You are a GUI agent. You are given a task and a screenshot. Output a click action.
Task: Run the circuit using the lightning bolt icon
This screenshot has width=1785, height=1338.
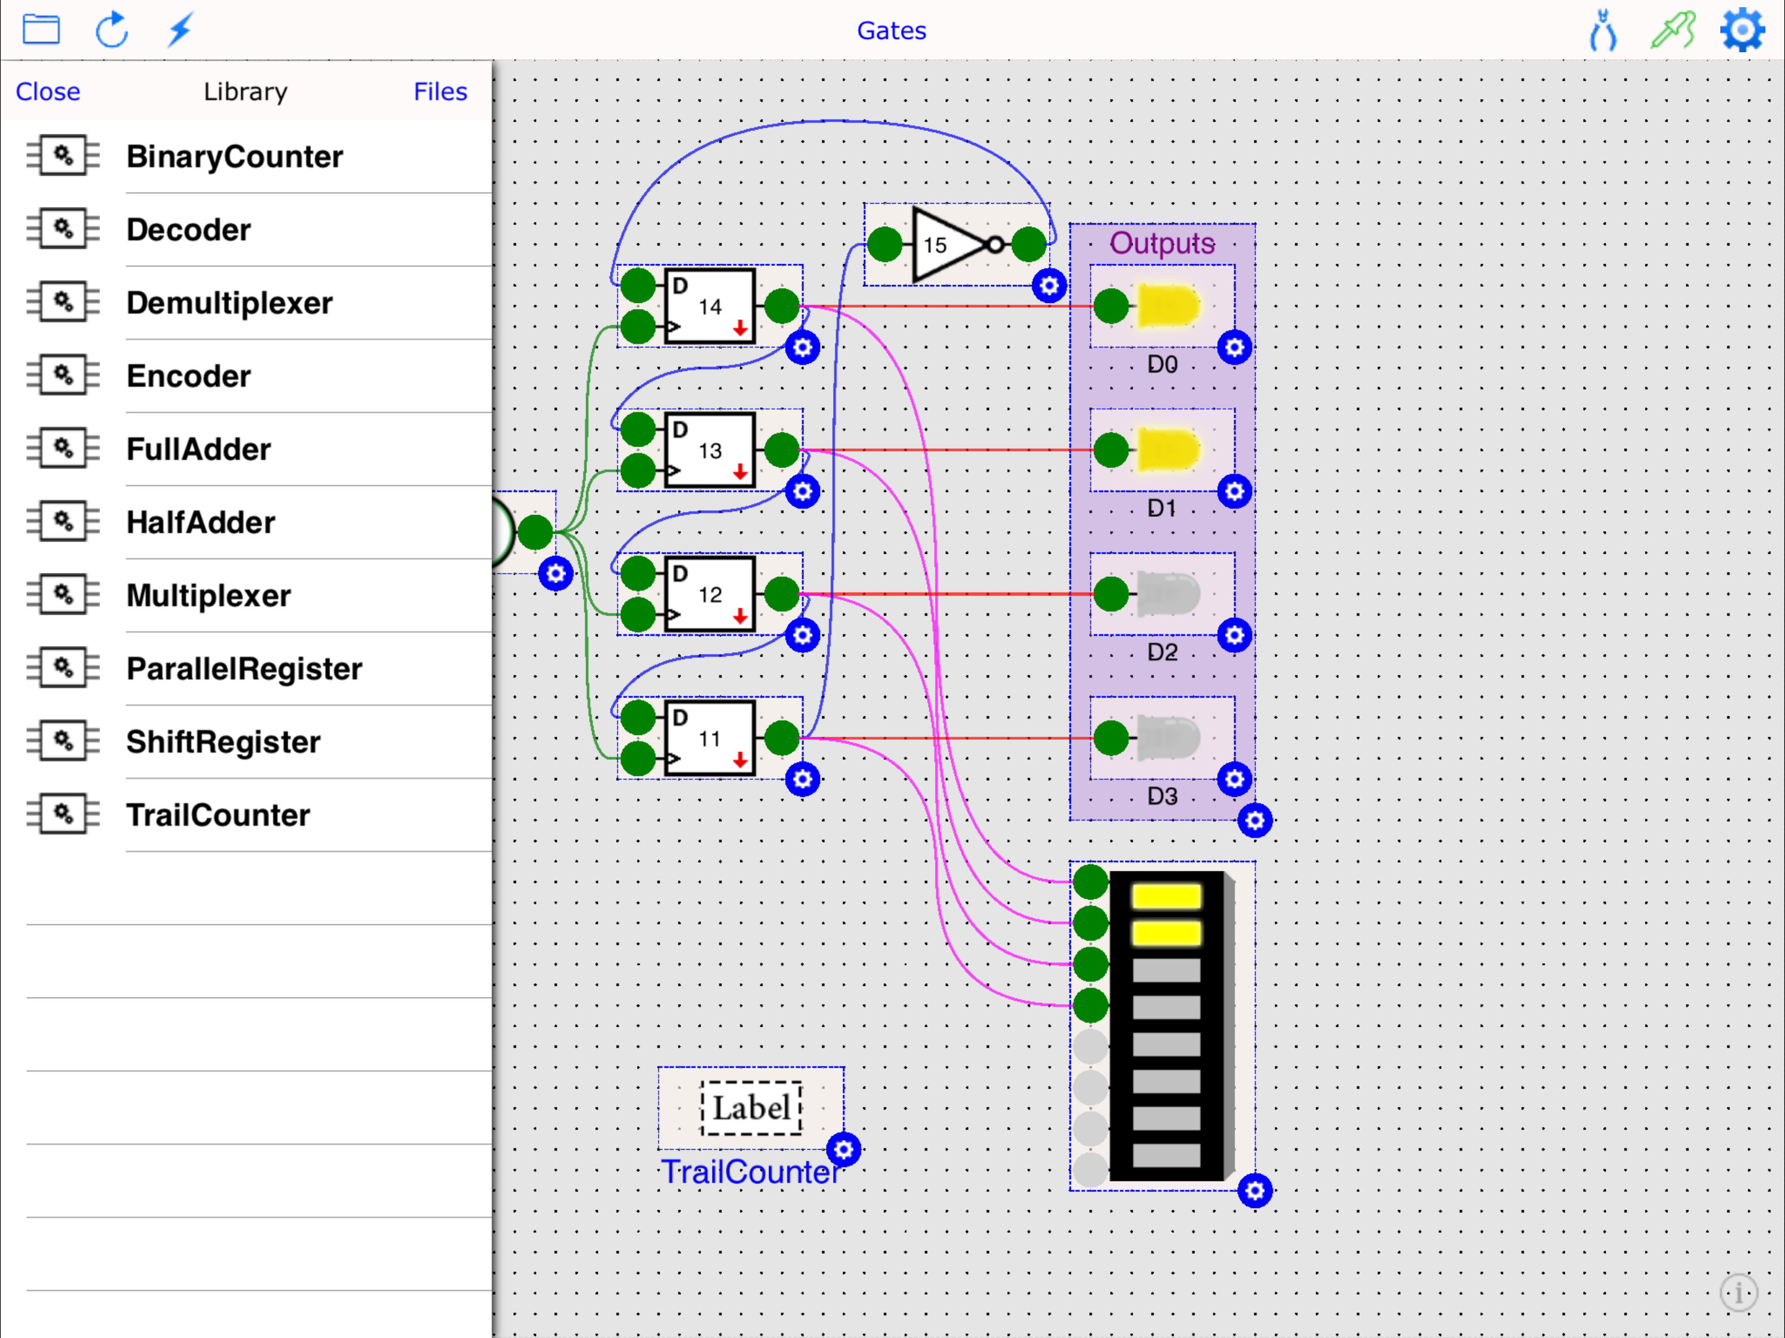[179, 30]
